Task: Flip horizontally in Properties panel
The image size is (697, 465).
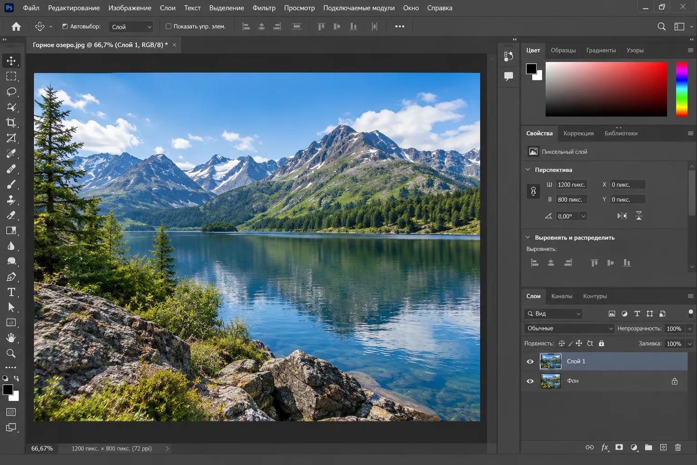Action: [622, 216]
